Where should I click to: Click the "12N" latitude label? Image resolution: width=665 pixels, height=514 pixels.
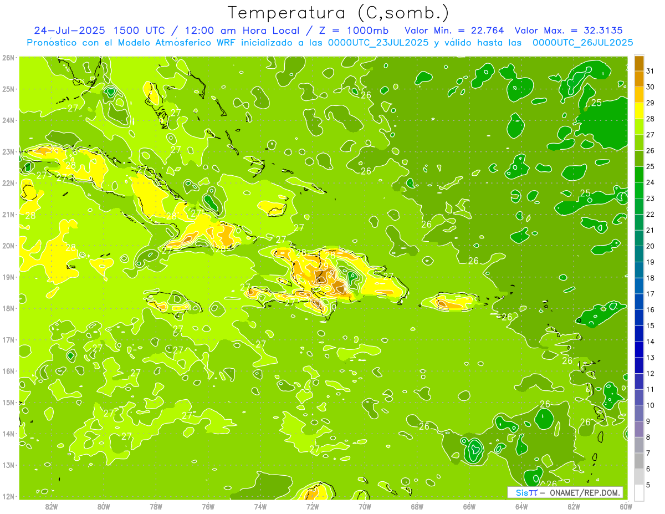click(8, 496)
